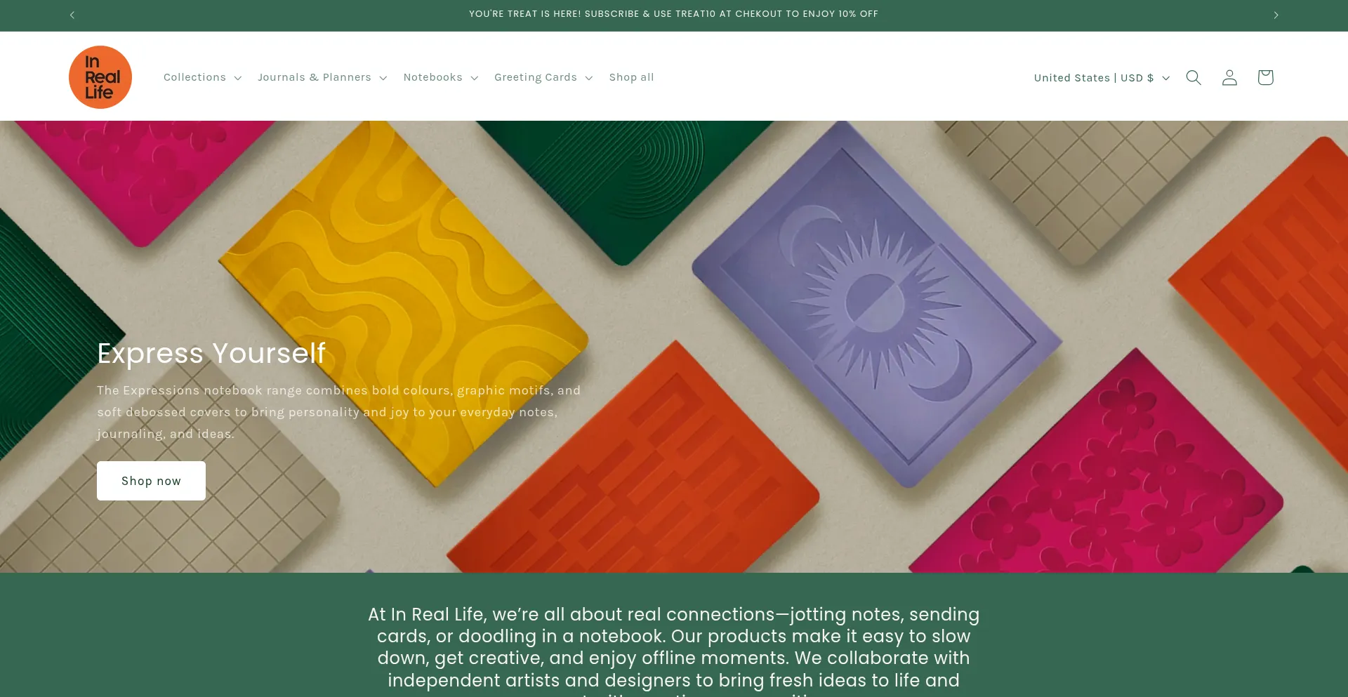This screenshot has height=697, width=1348.
Task: Open the search magnifier icon
Action: (1194, 77)
